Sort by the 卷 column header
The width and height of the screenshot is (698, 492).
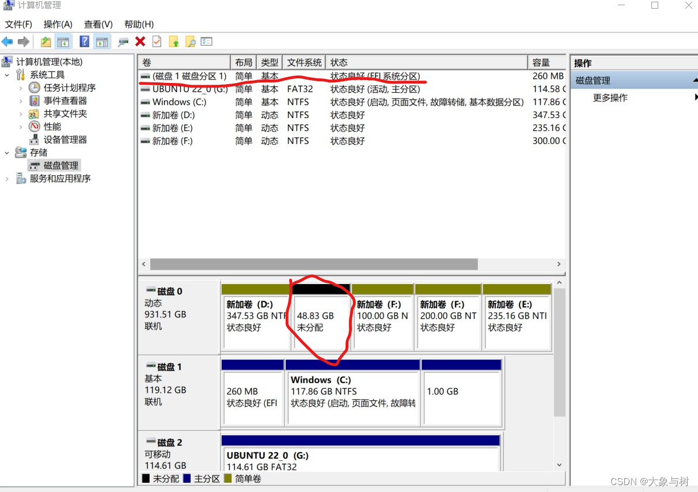point(184,62)
